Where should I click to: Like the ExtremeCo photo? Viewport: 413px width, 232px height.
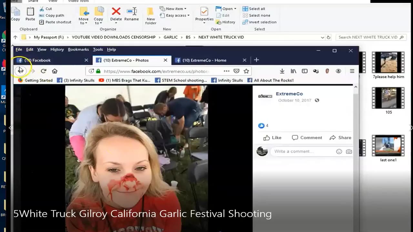tap(272, 138)
